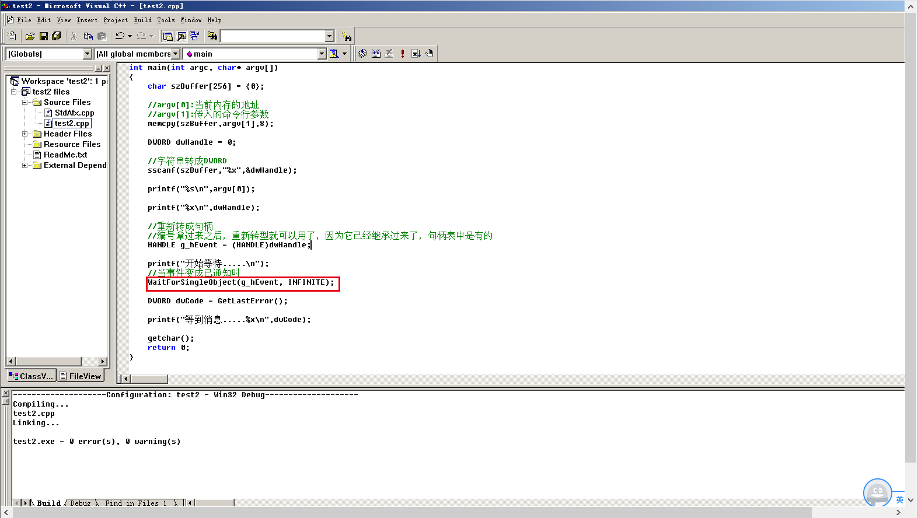Click the Go debug icon

point(416,54)
